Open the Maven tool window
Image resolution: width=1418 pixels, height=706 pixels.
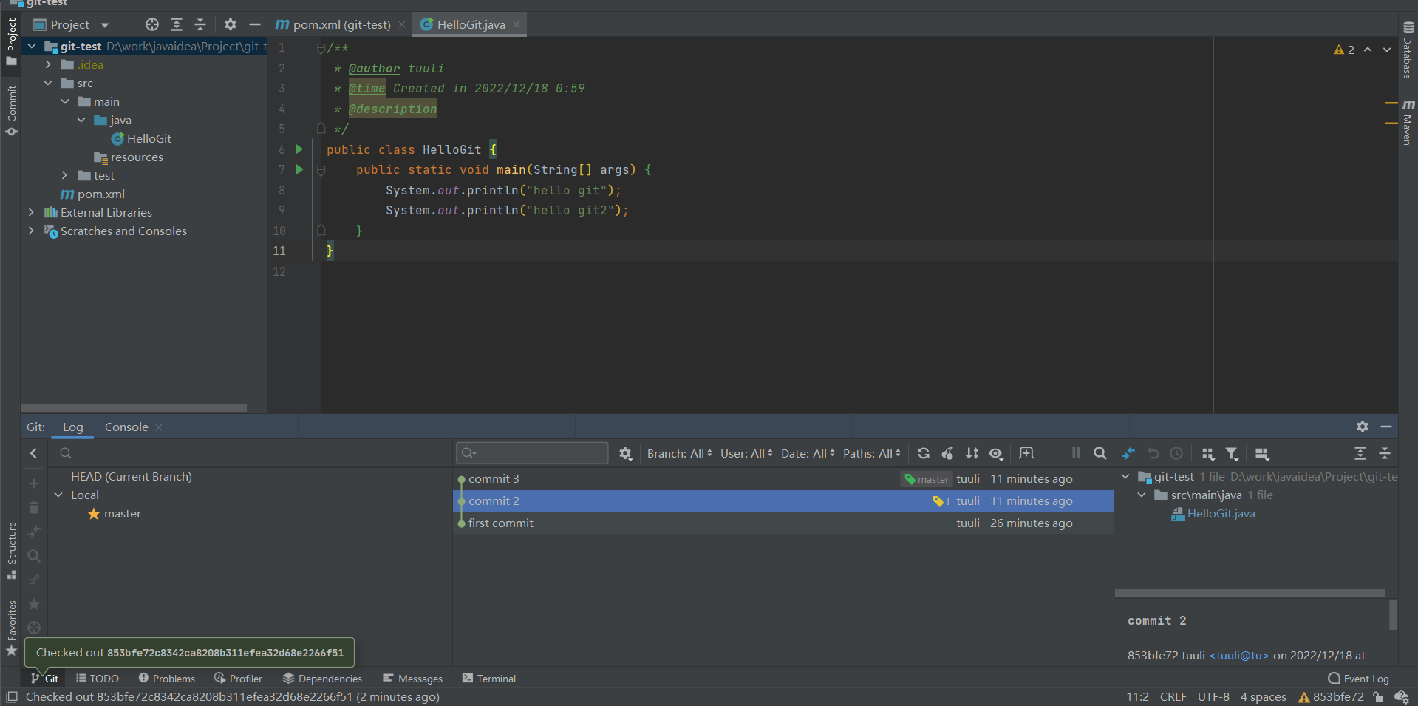[x=1408, y=126]
